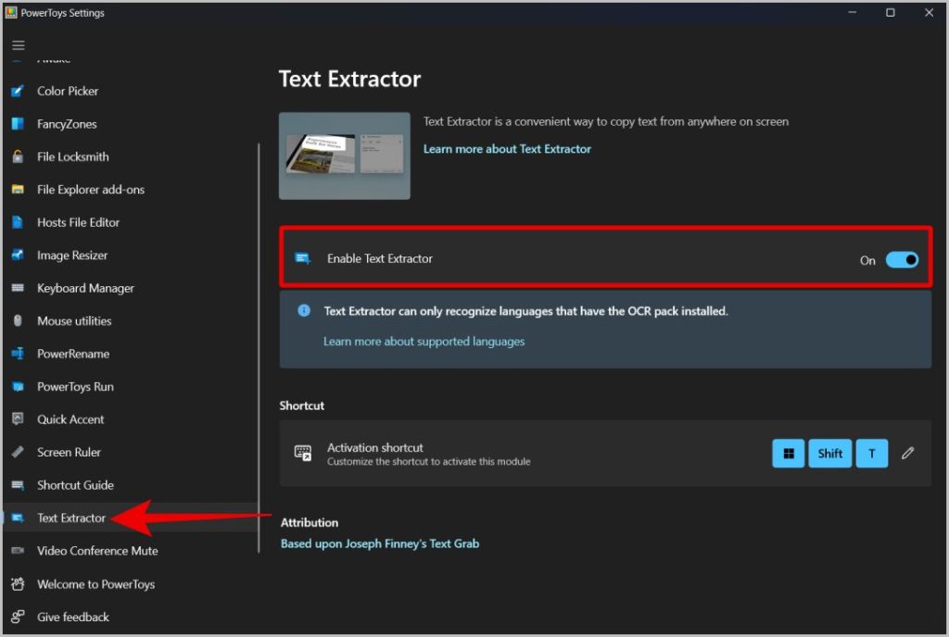Click the Welcome to PowerToys icon
The height and width of the screenshot is (637, 949).
tap(18, 584)
